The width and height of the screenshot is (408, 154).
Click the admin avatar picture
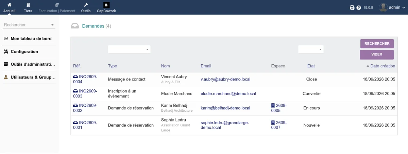(x=383, y=7)
